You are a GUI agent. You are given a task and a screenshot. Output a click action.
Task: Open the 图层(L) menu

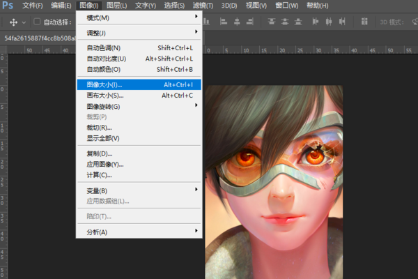(x=116, y=6)
